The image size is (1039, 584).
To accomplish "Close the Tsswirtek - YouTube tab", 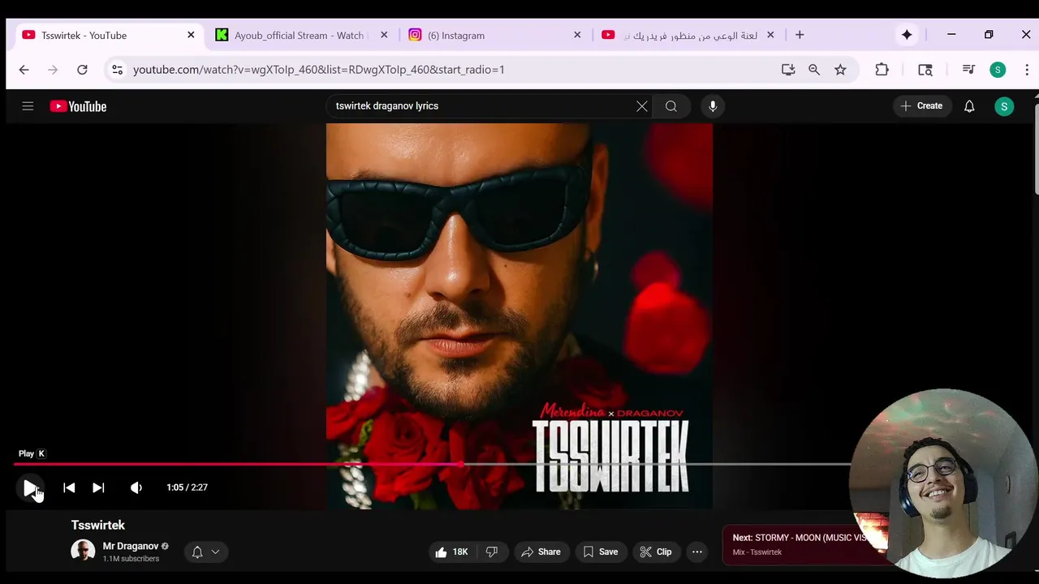I will point(191,35).
